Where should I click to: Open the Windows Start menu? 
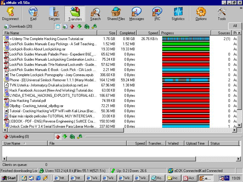click(x=9, y=178)
